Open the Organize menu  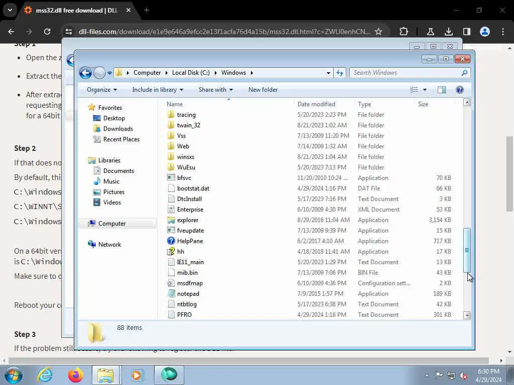101,90
